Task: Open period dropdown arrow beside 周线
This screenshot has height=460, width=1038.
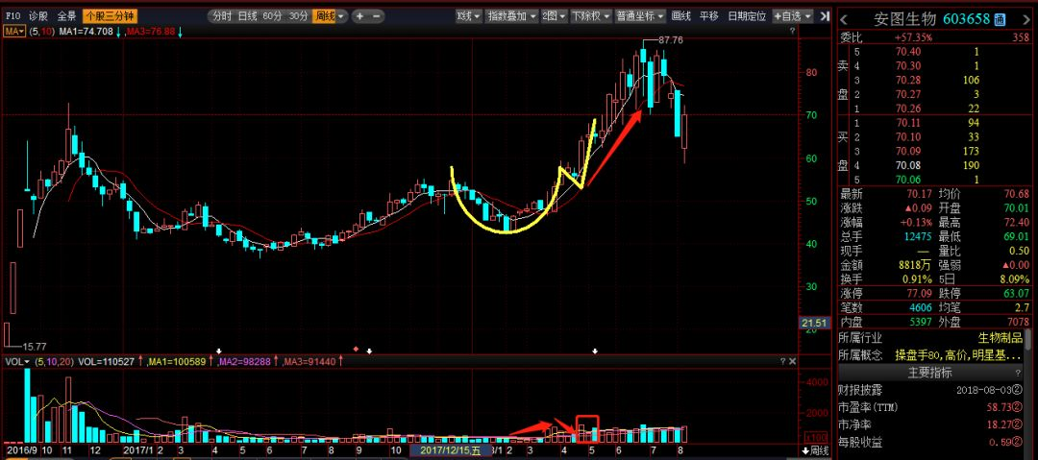Action: point(342,16)
